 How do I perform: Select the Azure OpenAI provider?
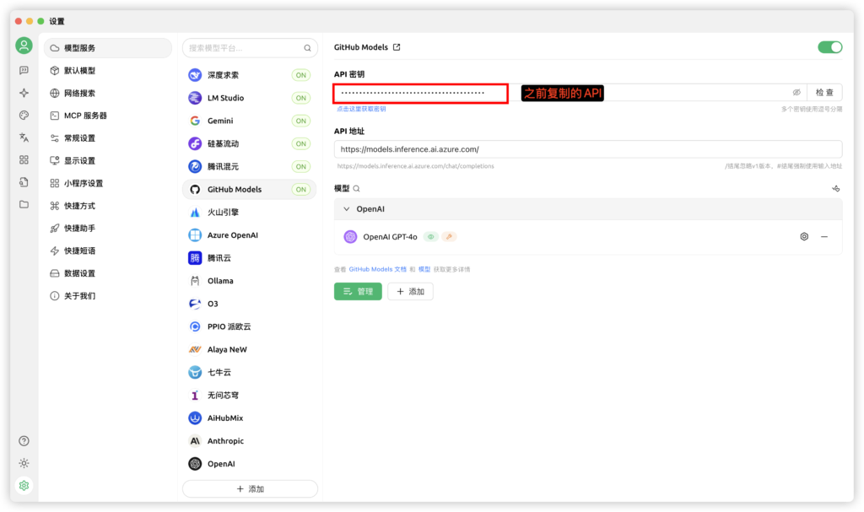tap(250, 235)
